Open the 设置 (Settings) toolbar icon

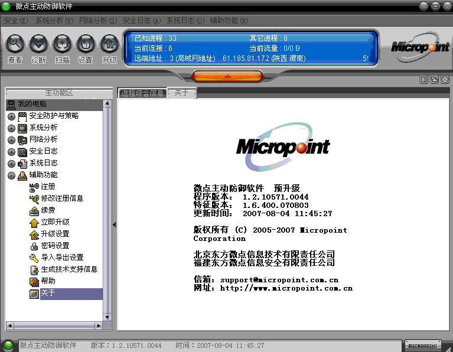pyautogui.click(x=86, y=45)
